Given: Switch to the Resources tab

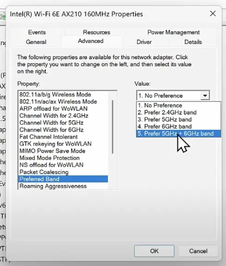Looking at the screenshot, I should point(96,32).
